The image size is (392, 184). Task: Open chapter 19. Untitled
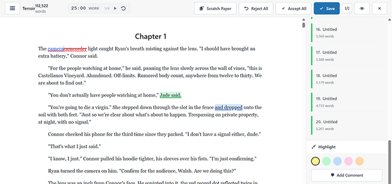[347, 102]
